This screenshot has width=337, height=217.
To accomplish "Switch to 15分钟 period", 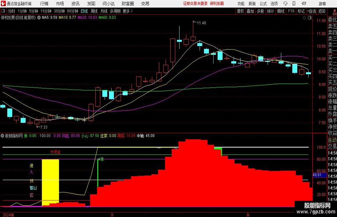I will tap(46, 11).
